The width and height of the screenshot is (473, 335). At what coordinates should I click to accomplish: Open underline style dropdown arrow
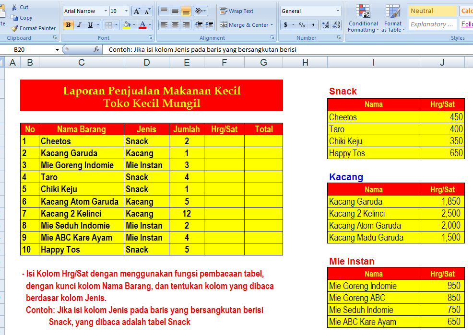click(x=98, y=25)
